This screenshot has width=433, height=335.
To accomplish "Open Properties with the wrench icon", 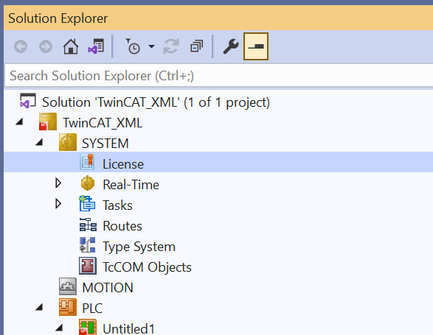I will tap(230, 46).
